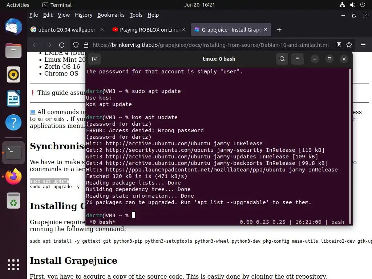The width and height of the screenshot is (372, 279).
Task: Show Applications grid in dock
Action: pyautogui.click(x=13, y=264)
